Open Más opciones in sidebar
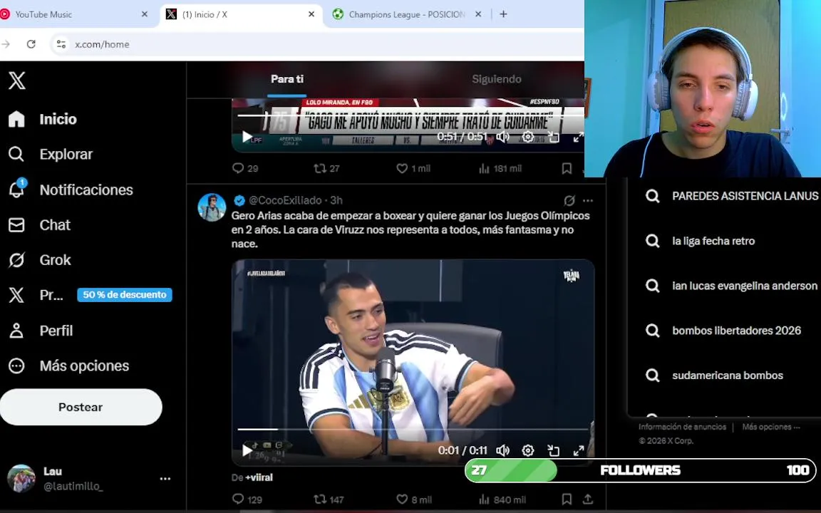Screen dimensions: 821x513 pos(69,366)
